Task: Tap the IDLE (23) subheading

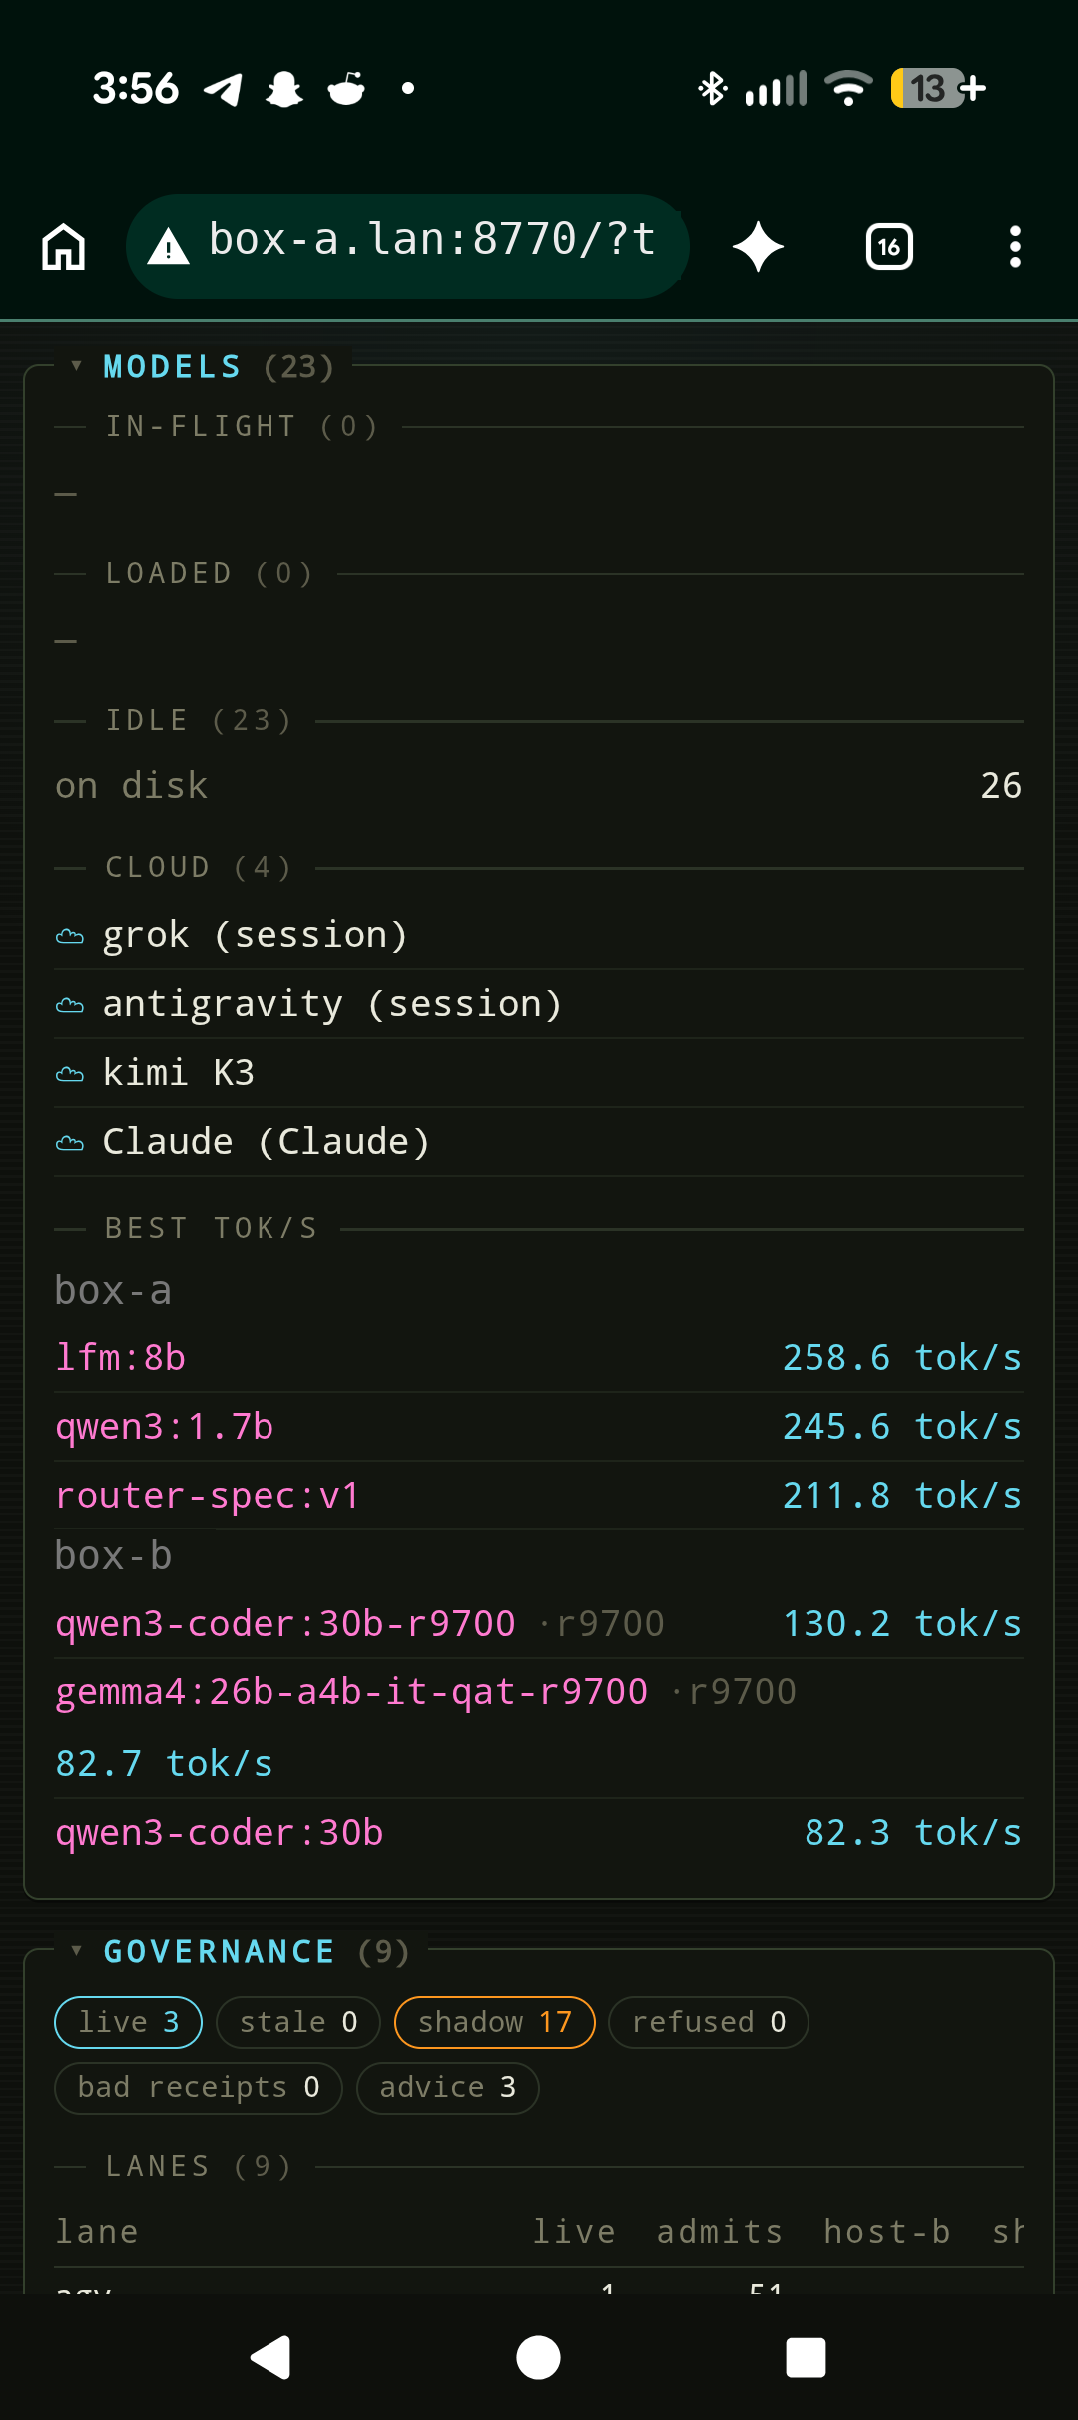Action: pyautogui.click(x=199, y=721)
